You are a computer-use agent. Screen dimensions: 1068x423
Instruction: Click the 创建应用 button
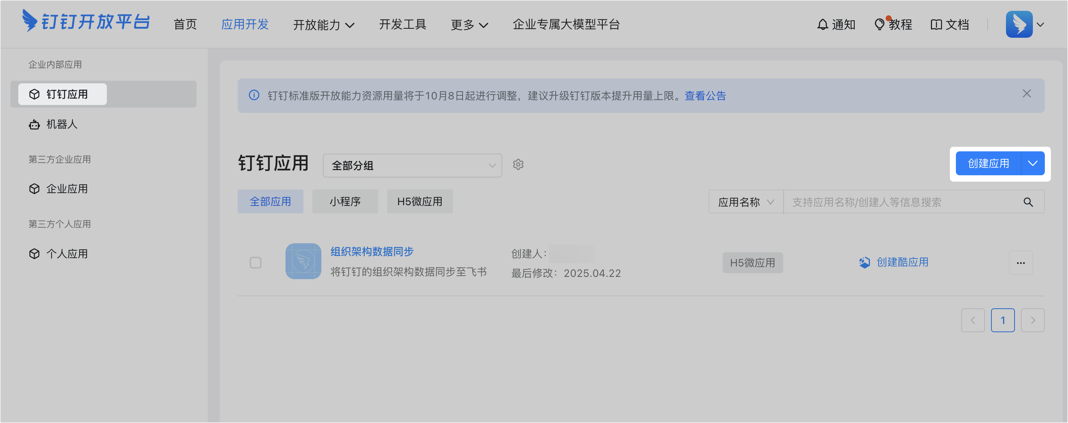[x=988, y=163]
